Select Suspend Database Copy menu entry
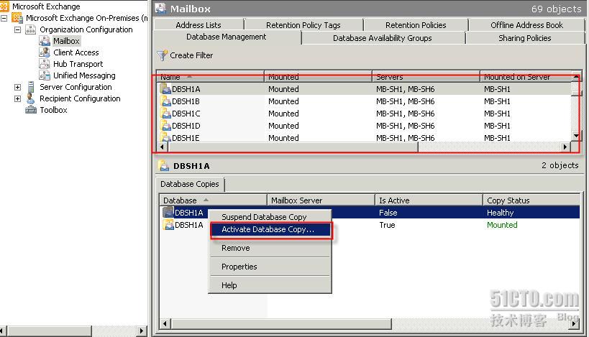 [x=264, y=217]
